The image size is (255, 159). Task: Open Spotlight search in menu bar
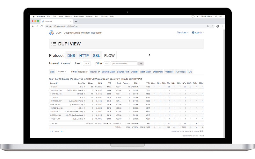[216, 17]
